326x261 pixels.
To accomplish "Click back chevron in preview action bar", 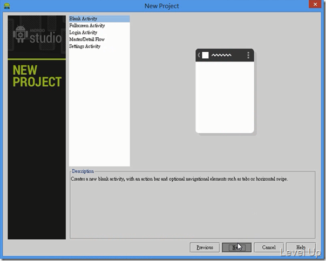I will coord(199,55).
